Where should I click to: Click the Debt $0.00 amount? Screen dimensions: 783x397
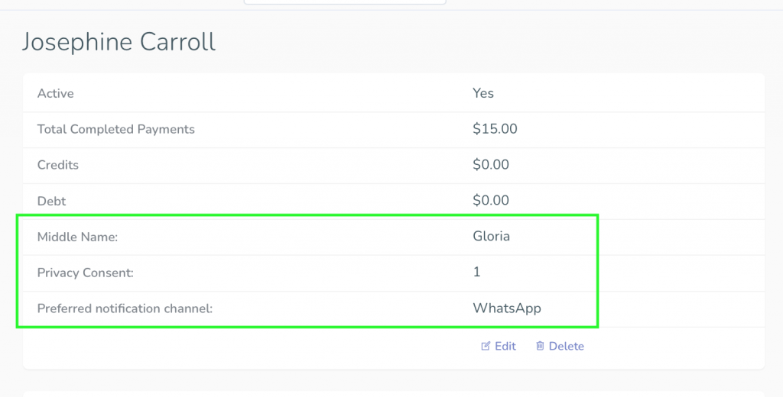(x=491, y=201)
